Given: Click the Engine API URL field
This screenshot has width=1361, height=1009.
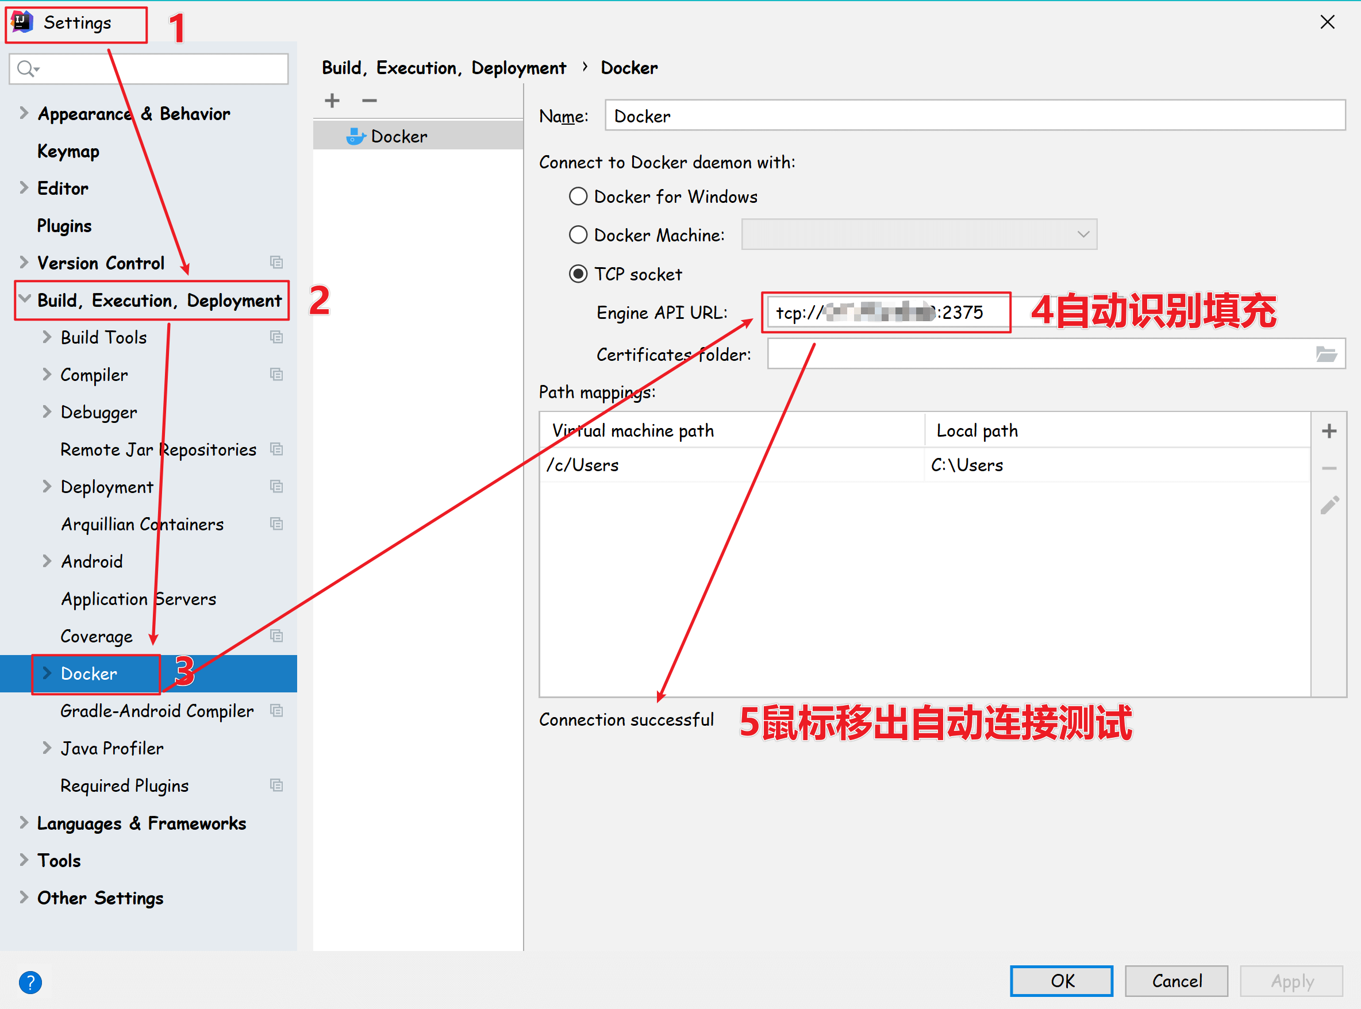Looking at the screenshot, I should (886, 313).
